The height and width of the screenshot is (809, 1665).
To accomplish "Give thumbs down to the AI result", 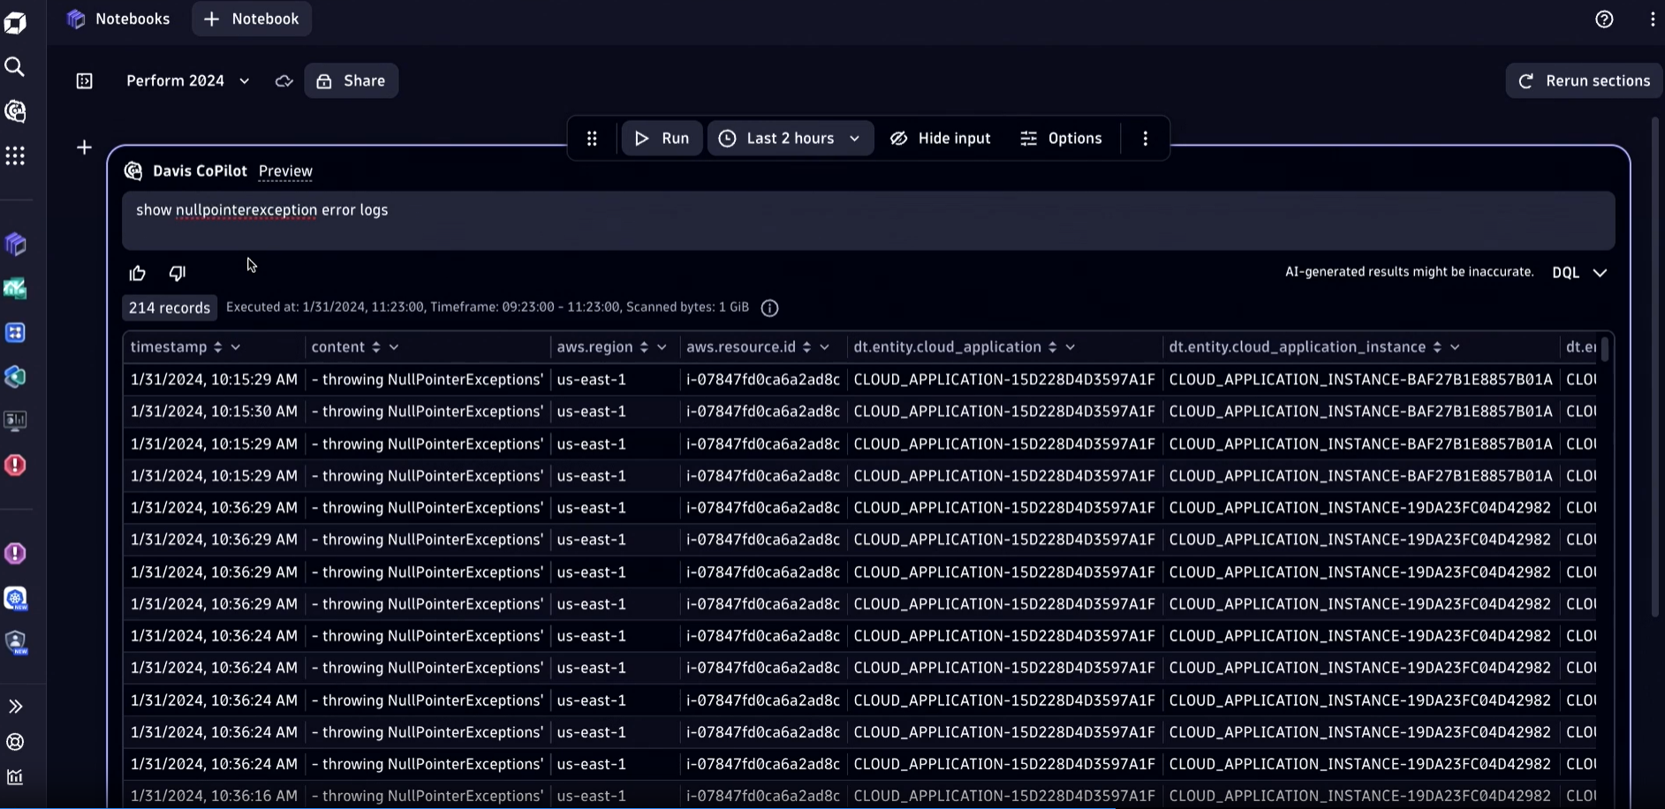I will tap(177, 273).
